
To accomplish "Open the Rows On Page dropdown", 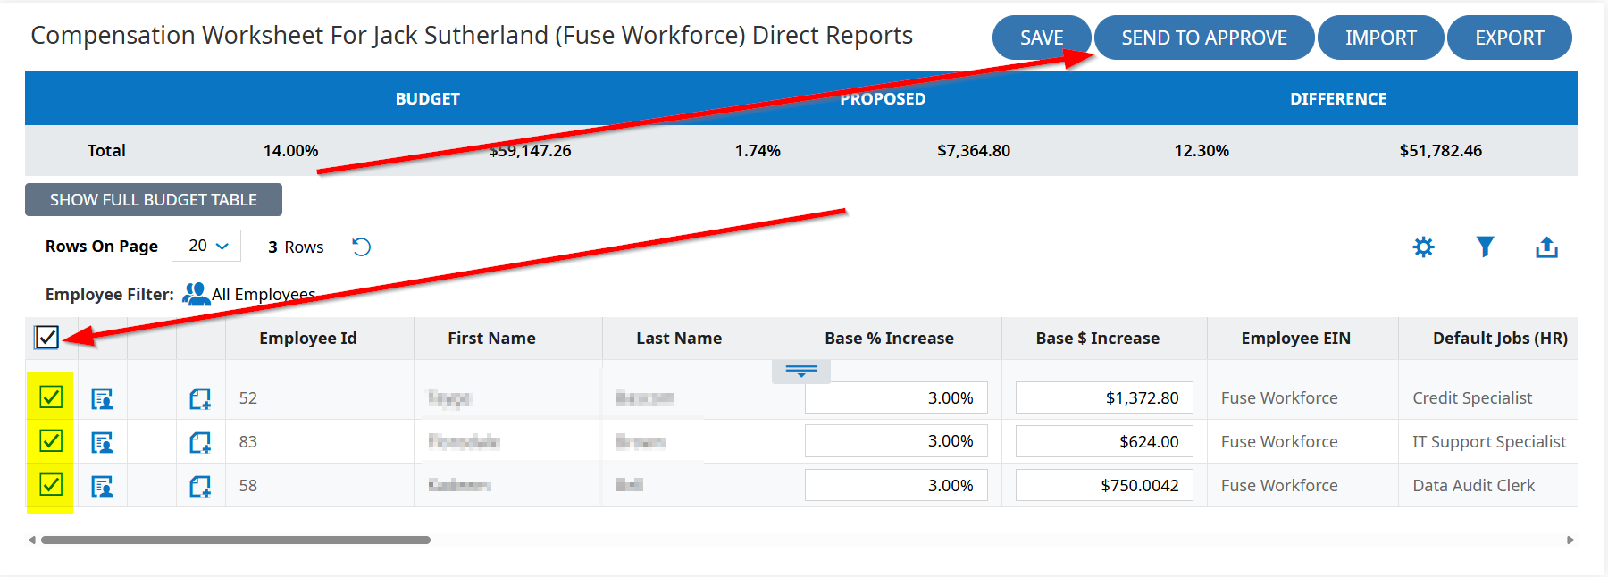I will coord(206,246).
